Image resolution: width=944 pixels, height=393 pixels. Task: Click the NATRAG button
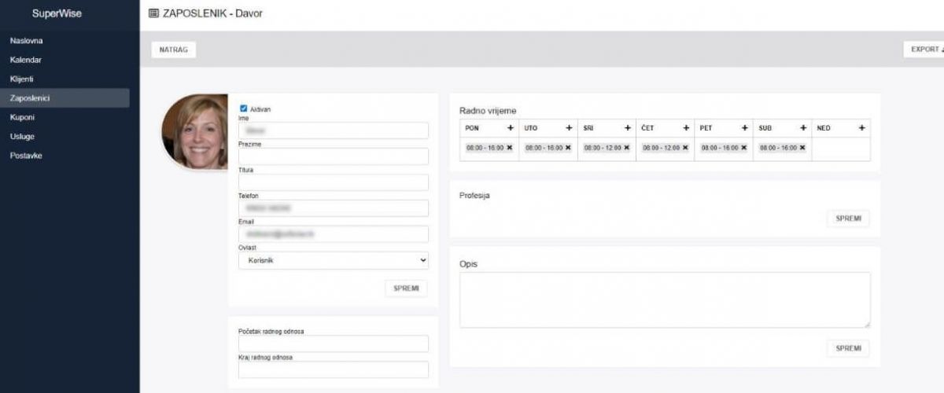coord(173,50)
